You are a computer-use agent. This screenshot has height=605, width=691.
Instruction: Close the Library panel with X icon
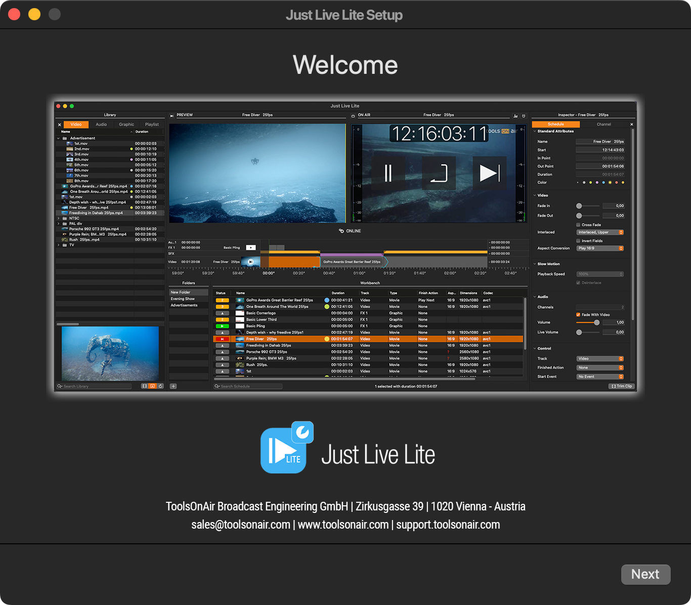(x=59, y=124)
